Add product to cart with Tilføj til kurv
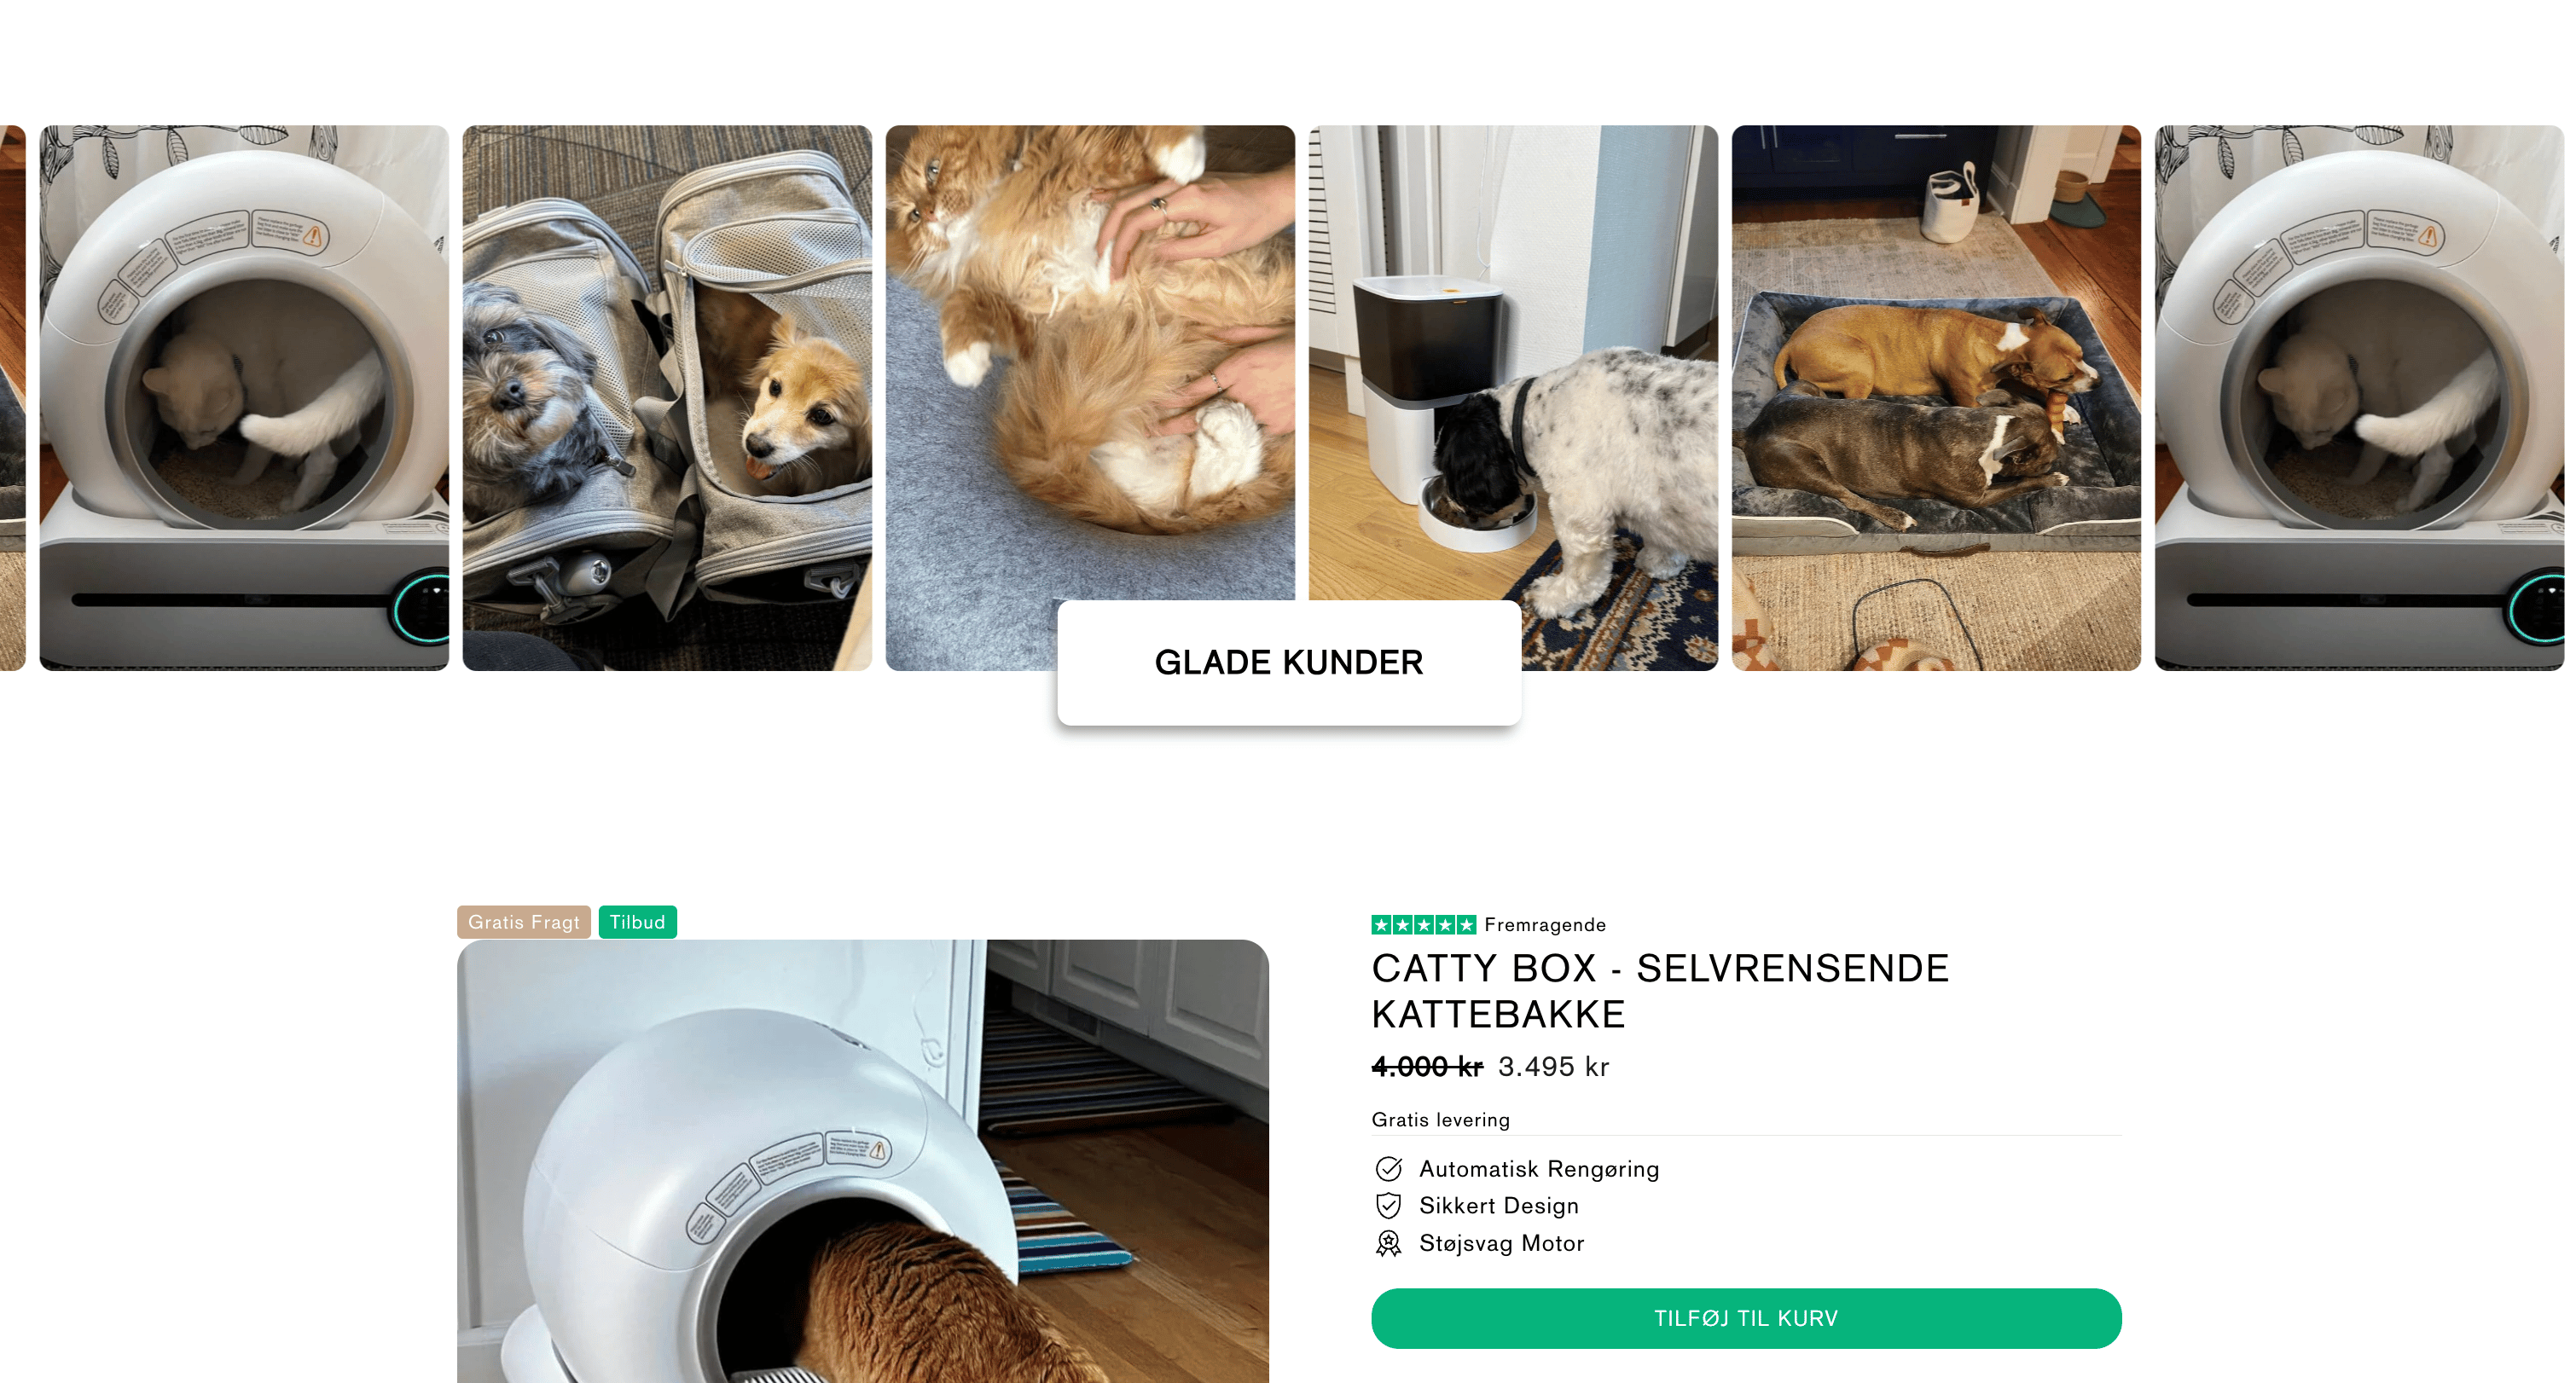2576x1383 pixels. point(1746,1318)
